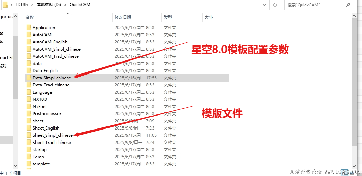Click the Language folder icon
The height and width of the screenshot is (176, 362).
pos(29,92)
